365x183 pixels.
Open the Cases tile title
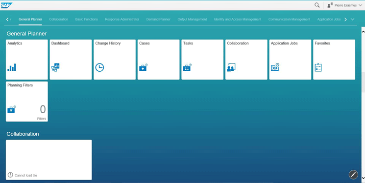[145, 43]
